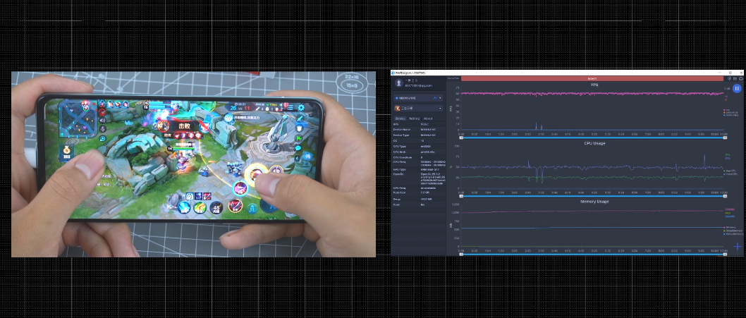Screen dimensions: 746x318
Task: Toggle the VirtualMemory legend entry
Action: tap(733, 233)
